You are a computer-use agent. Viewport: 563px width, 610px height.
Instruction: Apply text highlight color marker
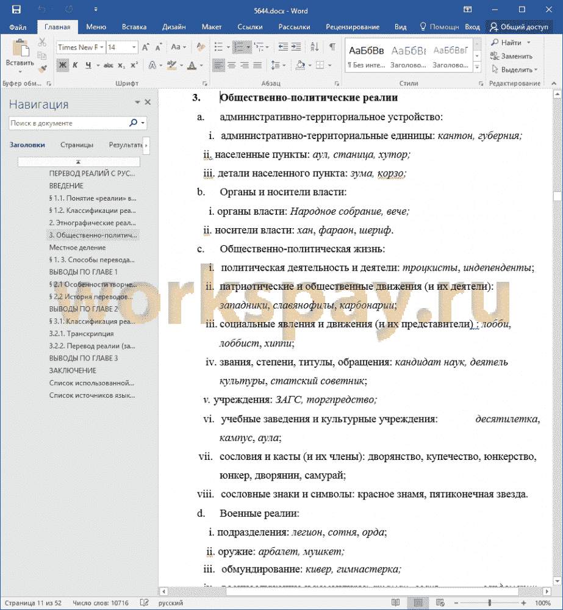tap(171, 65)
